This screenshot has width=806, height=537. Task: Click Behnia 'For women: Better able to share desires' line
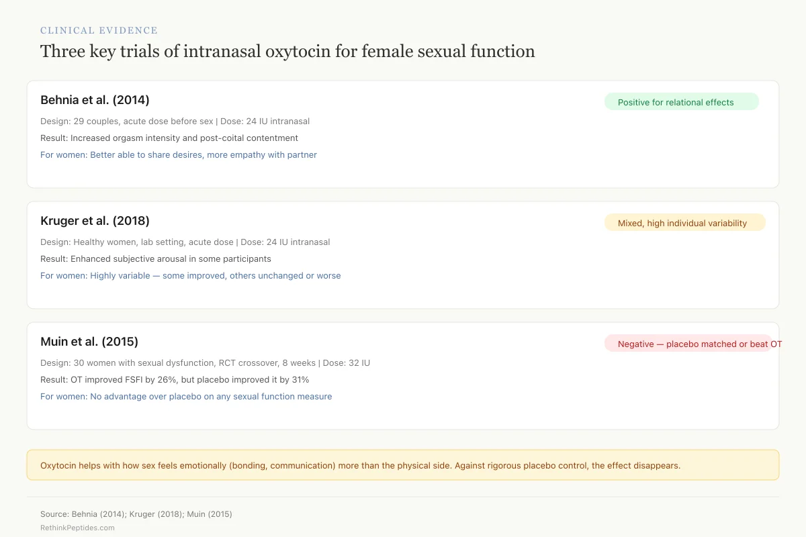[x=179, y=155]
